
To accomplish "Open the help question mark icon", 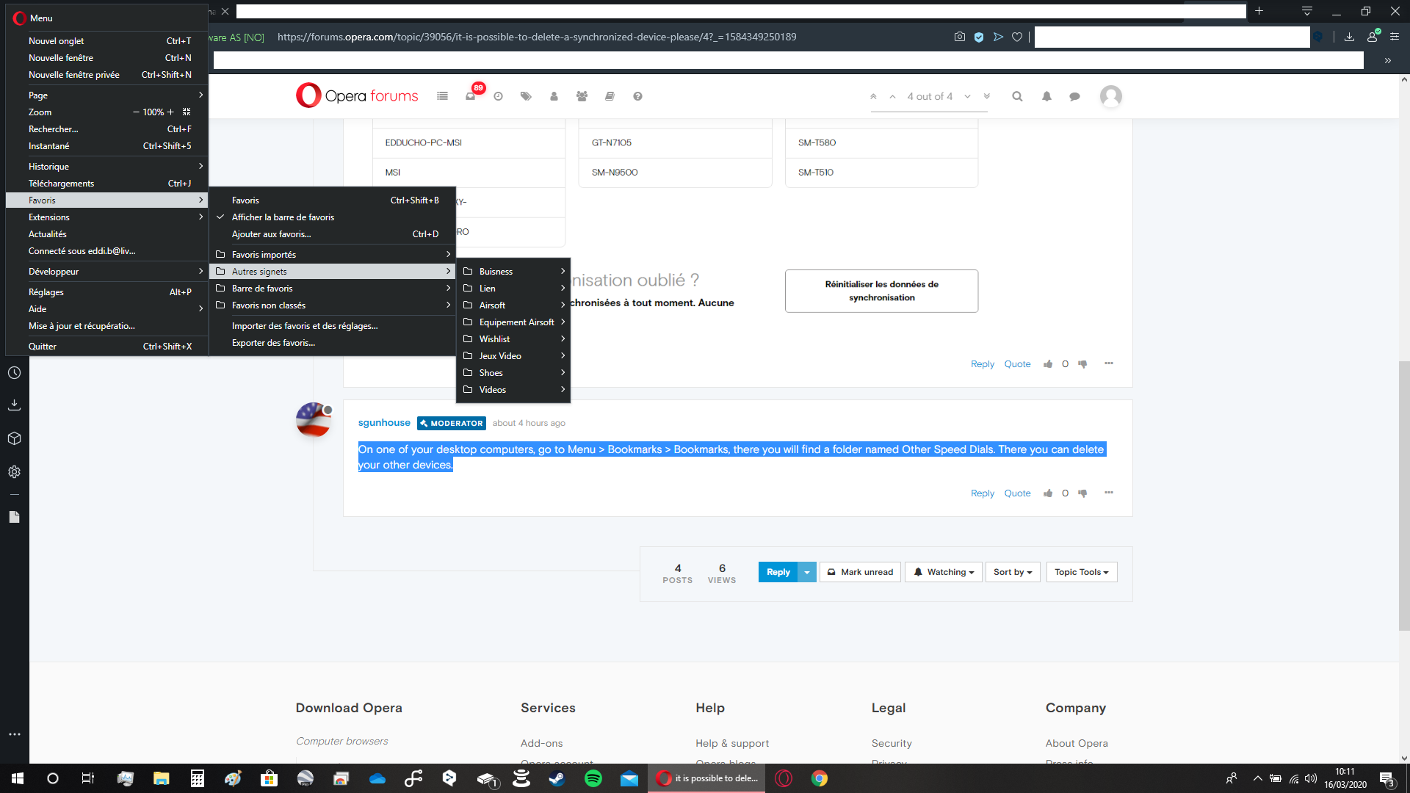I will click(x=637, y=96).
